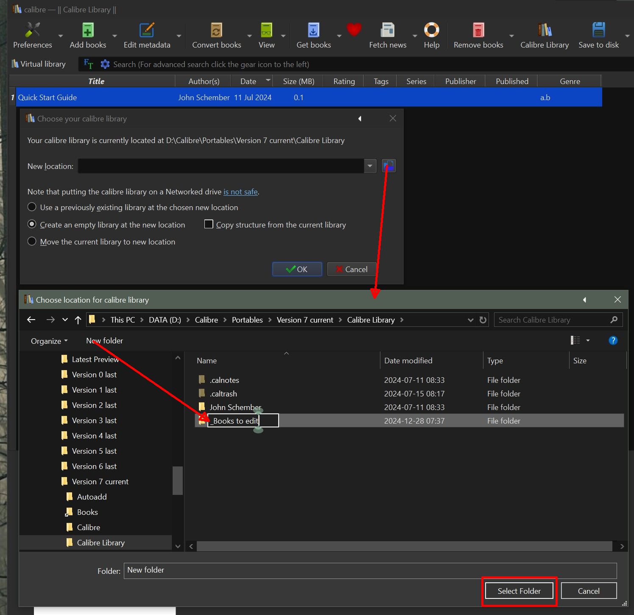The width and height of the screenshot is (634, 615).
Task: Click the Fetch news icon
Action: pos(387,31)
